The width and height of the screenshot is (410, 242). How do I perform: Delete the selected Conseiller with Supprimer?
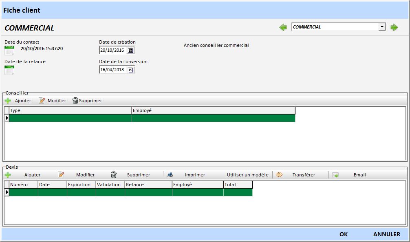(x=87, y=101)
